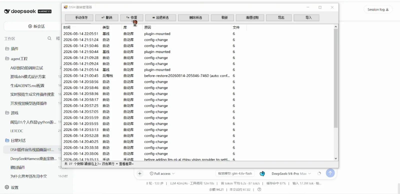Click the snapshot list scroll-down arrow
This screenshot has height=194, width=400.
(x=336, y=158)
